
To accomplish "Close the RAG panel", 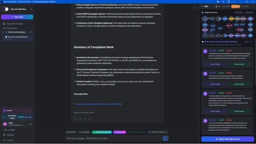I will pos(202,6).
